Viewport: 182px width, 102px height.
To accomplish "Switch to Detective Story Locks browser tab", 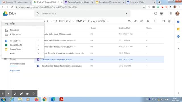I will coord(78,2).
